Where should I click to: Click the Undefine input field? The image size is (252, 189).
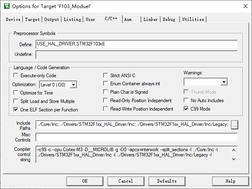click(x=136, y=55)
